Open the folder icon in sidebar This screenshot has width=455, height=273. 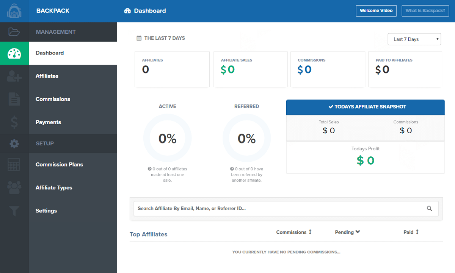point(14,32)
